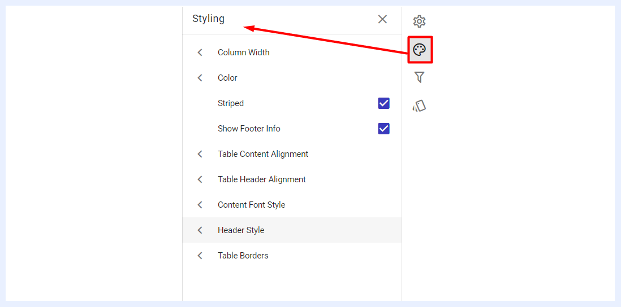Select the Styling palette icon
The height and width of the screenshot is (307, 621).
pyautogui.click(x=420, y=50)
